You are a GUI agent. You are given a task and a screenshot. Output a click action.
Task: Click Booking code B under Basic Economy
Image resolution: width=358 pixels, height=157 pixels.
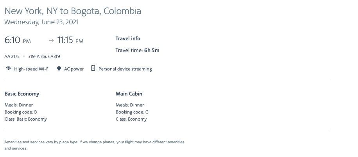click(21, 112)
